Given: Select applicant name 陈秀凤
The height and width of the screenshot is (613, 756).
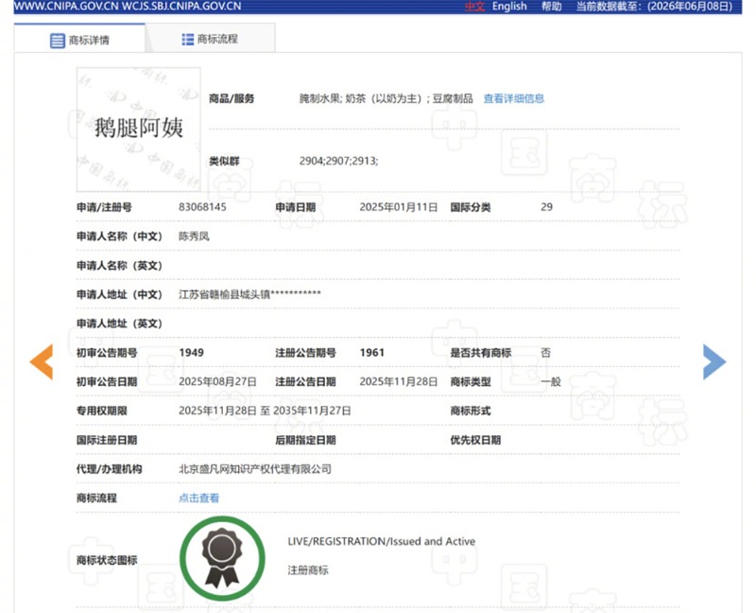Looking at the screenshot, I should tap(194, 236).
